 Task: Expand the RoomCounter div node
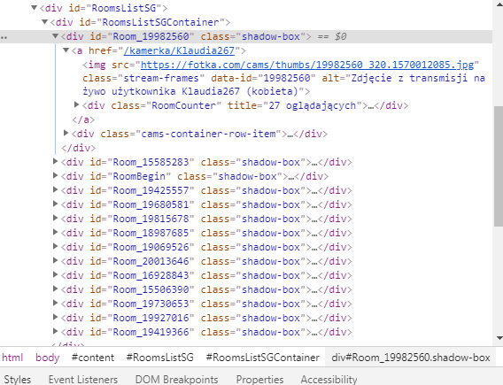(x=76, y=104)
